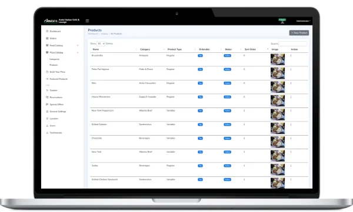The width and height of the screenshot is (353, 212).
Task: Click Active status badge in Chocolate row
Action: point(227,138)
